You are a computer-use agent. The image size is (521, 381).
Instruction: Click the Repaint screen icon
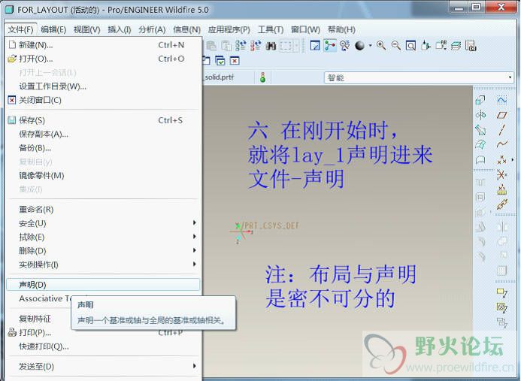point(315,46)
